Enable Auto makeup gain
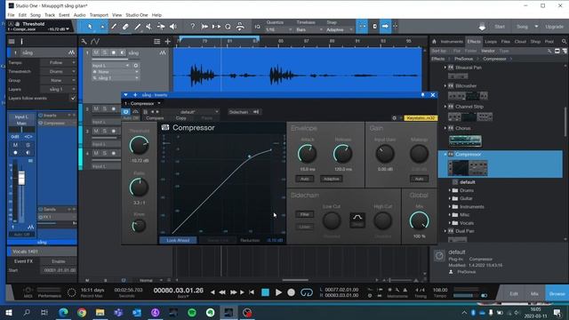569x320 pixels. (x=419, y=179)
